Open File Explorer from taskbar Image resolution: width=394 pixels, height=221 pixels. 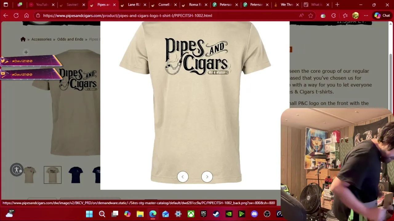(140, 214)
